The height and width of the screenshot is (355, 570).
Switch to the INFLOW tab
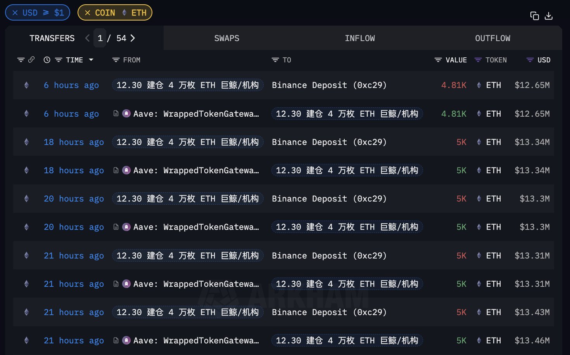[360, 38]
